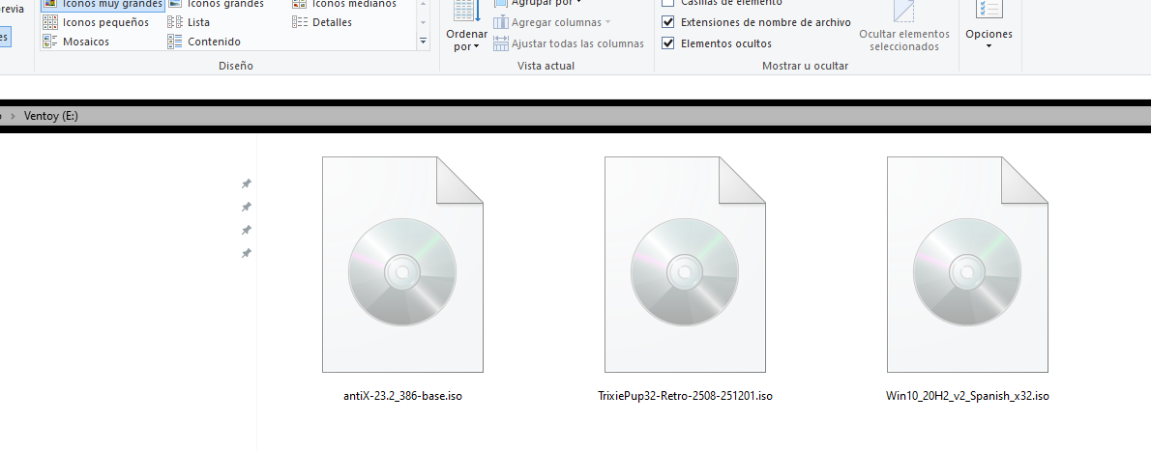This screenshot has height=451, width=1151.
Task: Switch to the Contenido layout
Action: click(204, 42)
